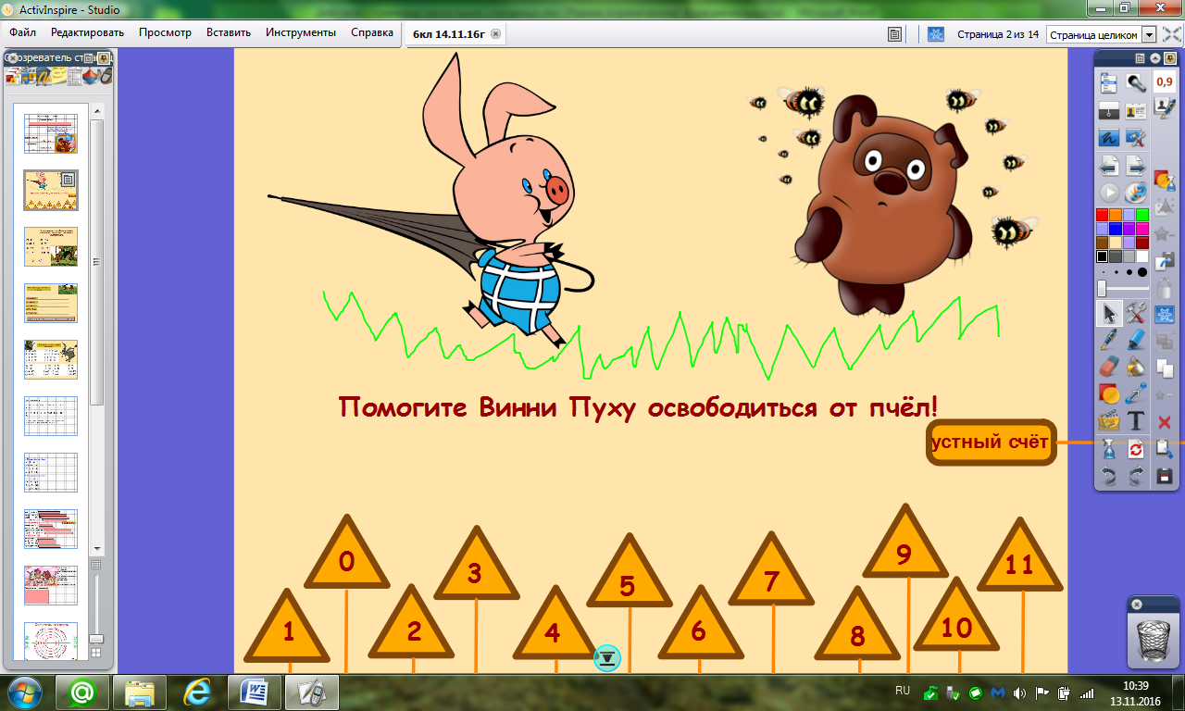The width and height of the screenshot is (1185, 711).
Task: Click the Reset page swirl icon next to play
Action: point(1136,193)
